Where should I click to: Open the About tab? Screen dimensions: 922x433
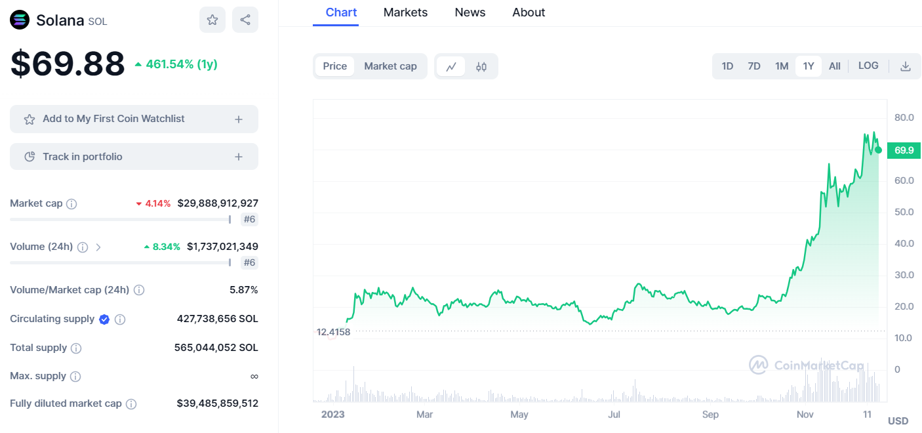coord(529,12)
